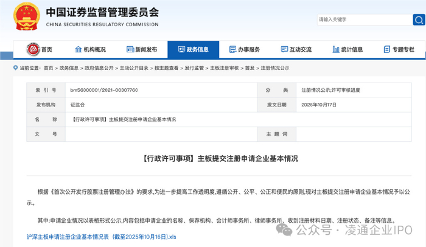Click the bar chart icon beside 统计信息
The height and width of the screenshot is (247, 426).
coord(336,49)
